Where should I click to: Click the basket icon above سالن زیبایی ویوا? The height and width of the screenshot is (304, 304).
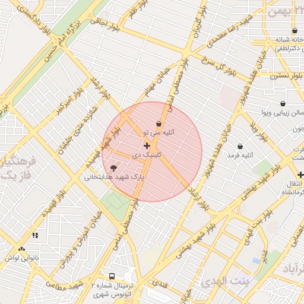[x=283, y=103]
